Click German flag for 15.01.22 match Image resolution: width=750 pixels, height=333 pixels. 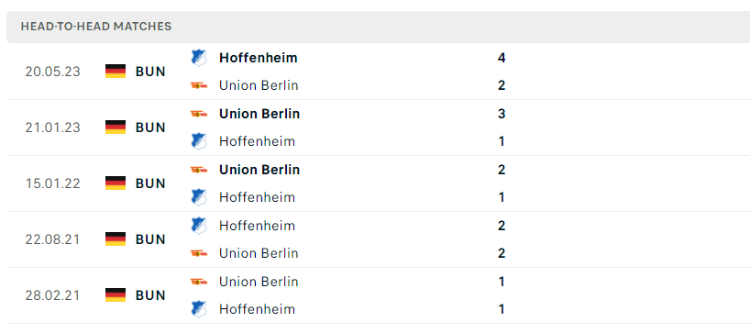116,183
